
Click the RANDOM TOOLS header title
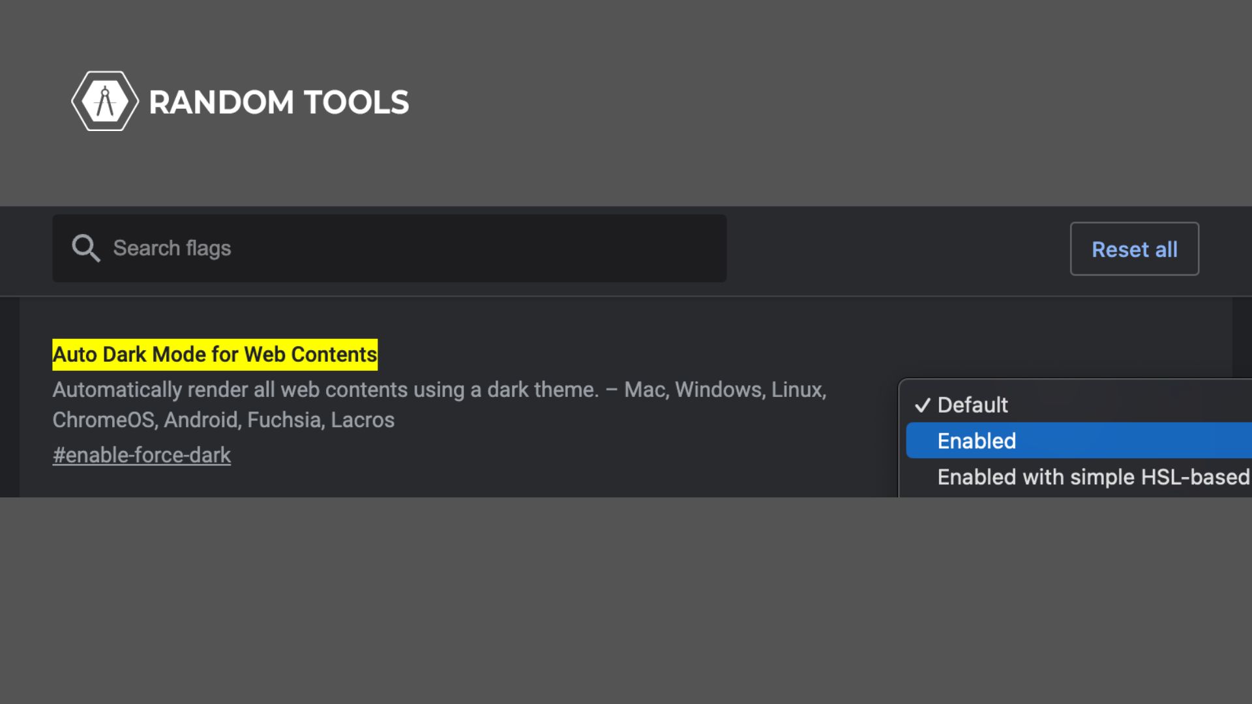point(279,101)
